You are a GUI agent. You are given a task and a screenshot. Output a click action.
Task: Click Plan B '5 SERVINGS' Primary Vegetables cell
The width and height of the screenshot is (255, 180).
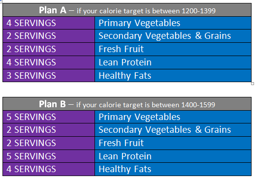49,117
